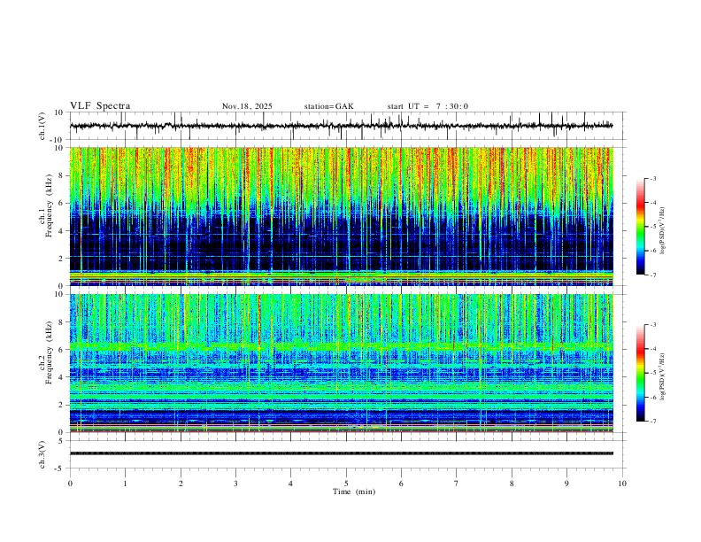
Task: Click the '-3' label on ch.1 colorbar
Action: point(653,178)
